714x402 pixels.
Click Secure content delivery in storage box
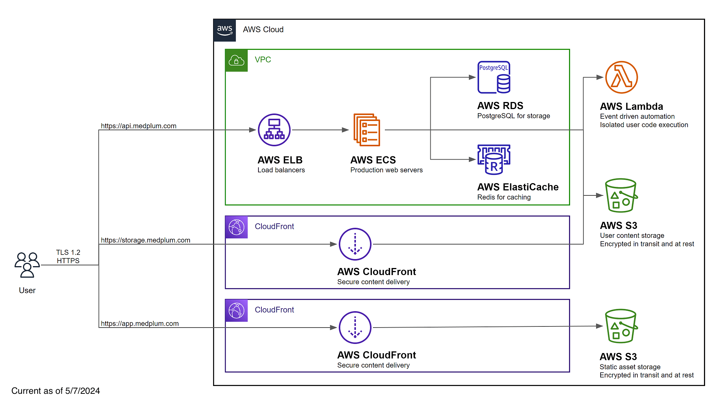[373, 282]
